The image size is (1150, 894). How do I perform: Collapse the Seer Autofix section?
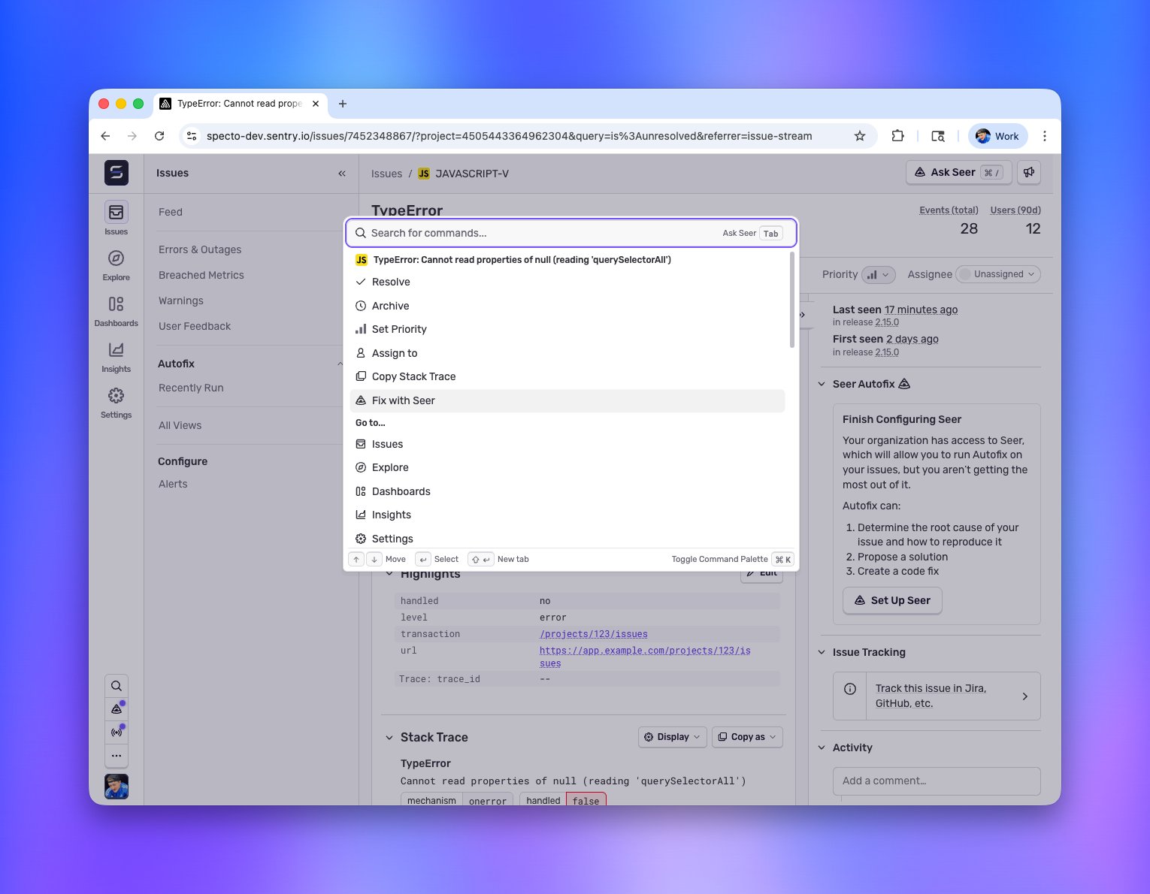pos(822,384)
